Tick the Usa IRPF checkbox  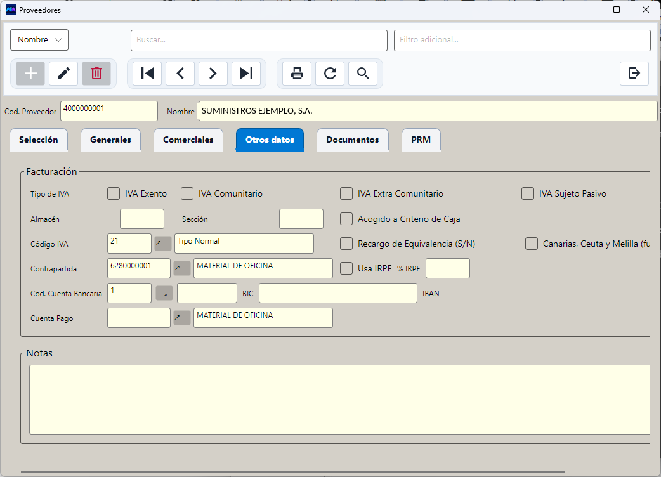tap(346, 268)
